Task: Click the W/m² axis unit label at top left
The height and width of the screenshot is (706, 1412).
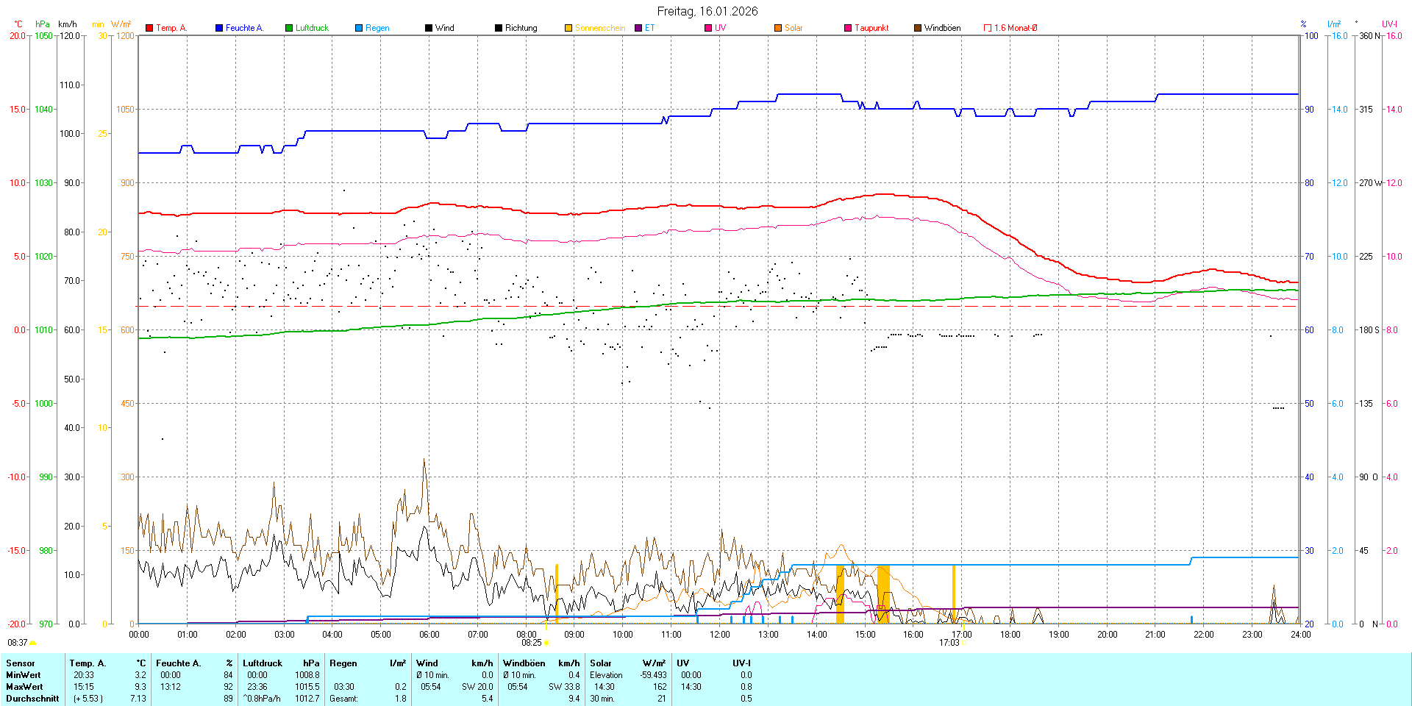Action: 121,24
